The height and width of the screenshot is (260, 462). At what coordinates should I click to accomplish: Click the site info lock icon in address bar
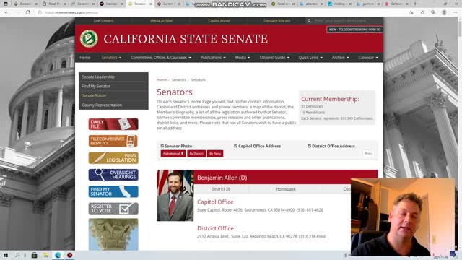[40, 12]
